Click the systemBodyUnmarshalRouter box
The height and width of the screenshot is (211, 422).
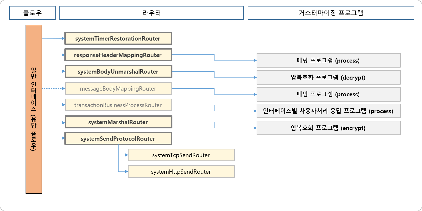[x=118, y=71]
